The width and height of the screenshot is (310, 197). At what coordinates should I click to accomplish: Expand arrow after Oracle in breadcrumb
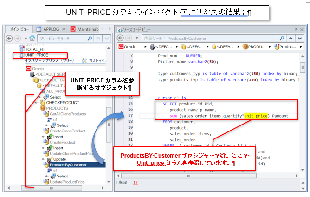(145, 46)
